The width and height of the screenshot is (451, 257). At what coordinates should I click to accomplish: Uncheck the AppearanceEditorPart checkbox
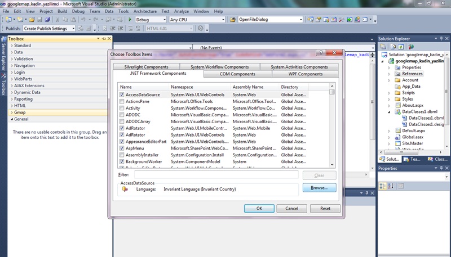click(x=122, y=141)
